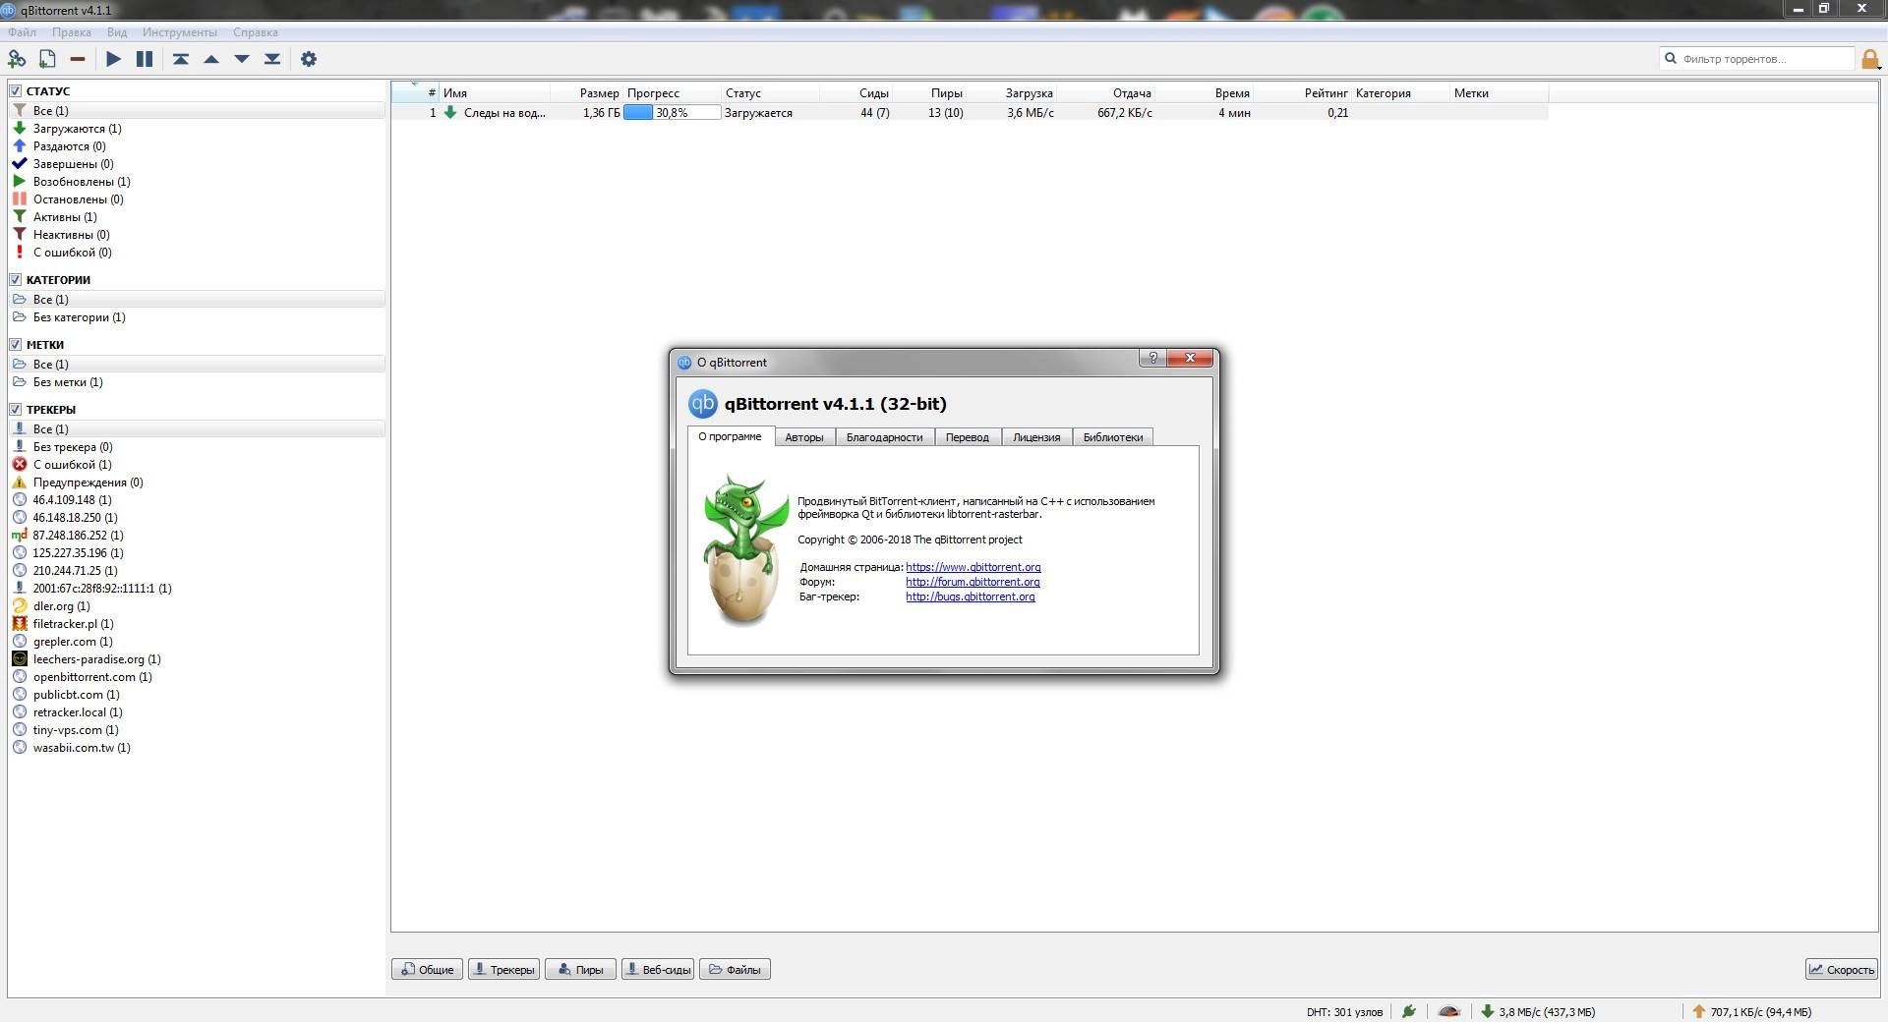
Task: Open the Справка menu
Action: (x=256, y=32)
